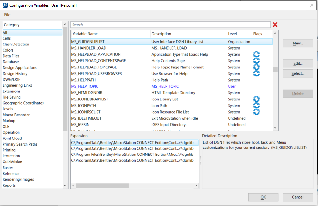The width and height of the screenshot is (318, 206).
Task: Click the Cancel button
Action: click(298, 197)
